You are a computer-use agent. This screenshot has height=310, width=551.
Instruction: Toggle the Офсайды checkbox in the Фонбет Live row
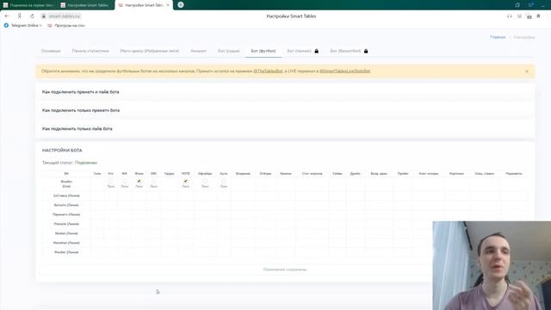pyautogui.click(x=205, y=182)
